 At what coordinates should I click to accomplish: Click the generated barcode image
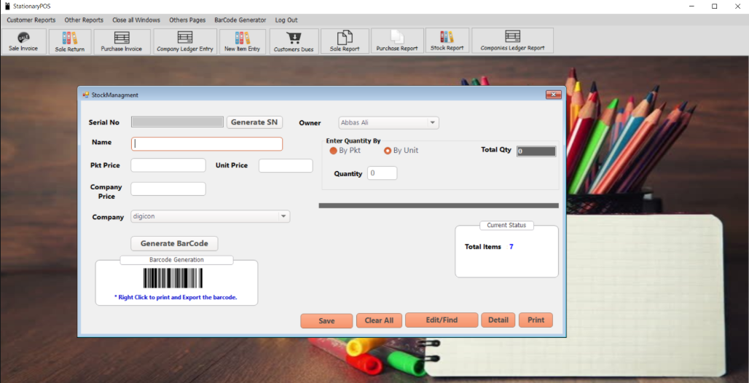[x=173, y=278]
